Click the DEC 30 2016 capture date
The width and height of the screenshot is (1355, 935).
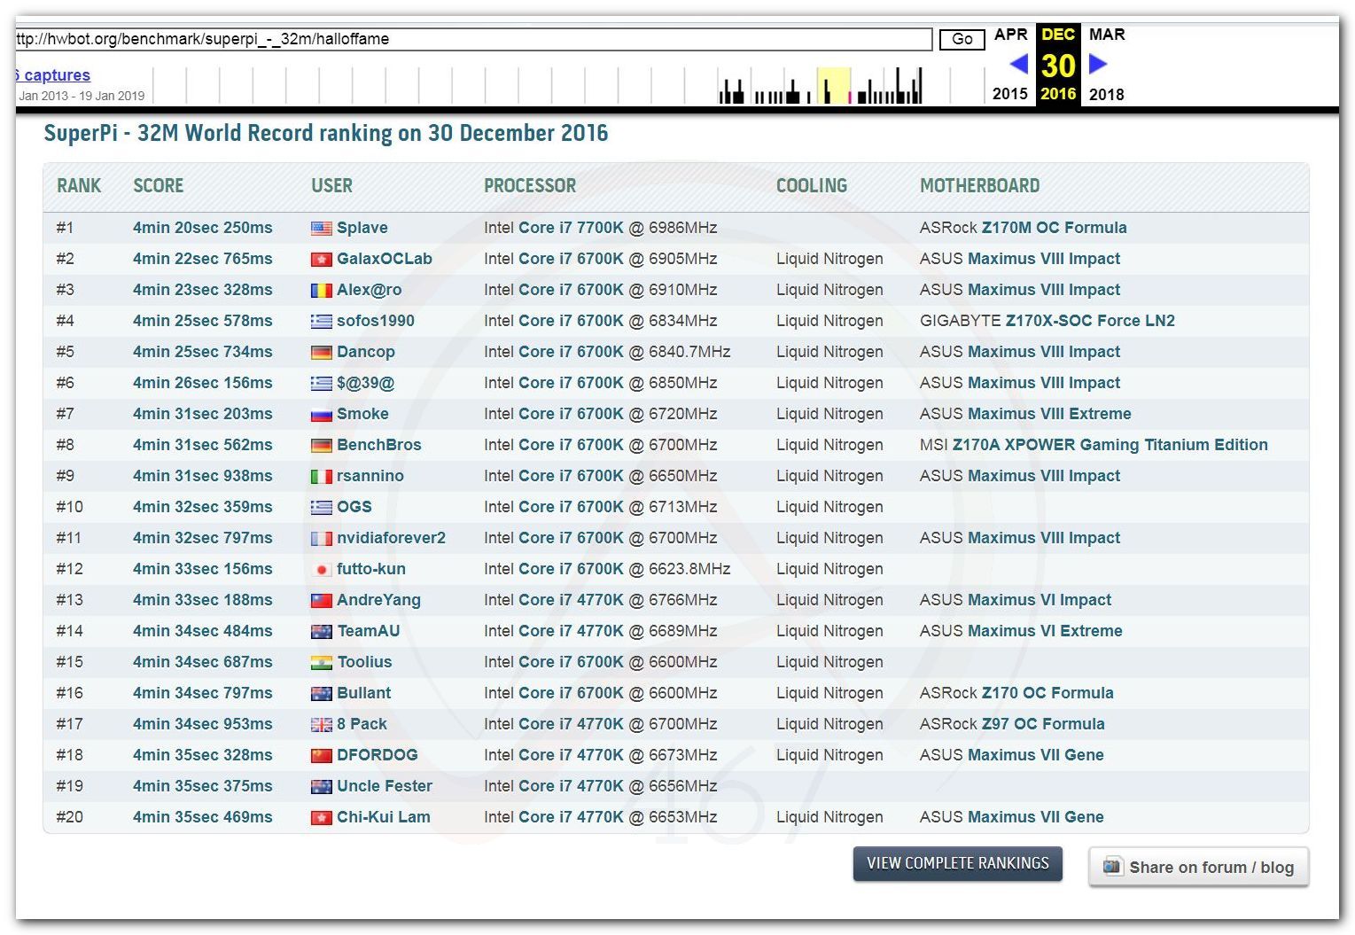coord(1058,64)
